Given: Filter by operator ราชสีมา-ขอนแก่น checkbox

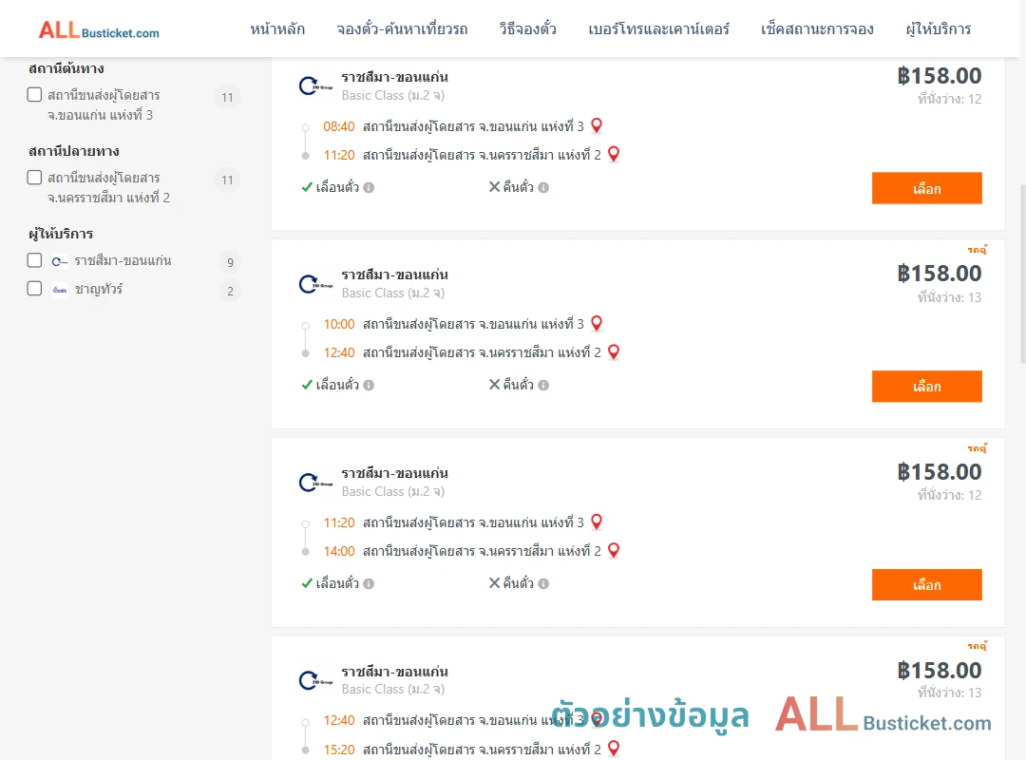Looking at the screenshot, I should [35, 260].
